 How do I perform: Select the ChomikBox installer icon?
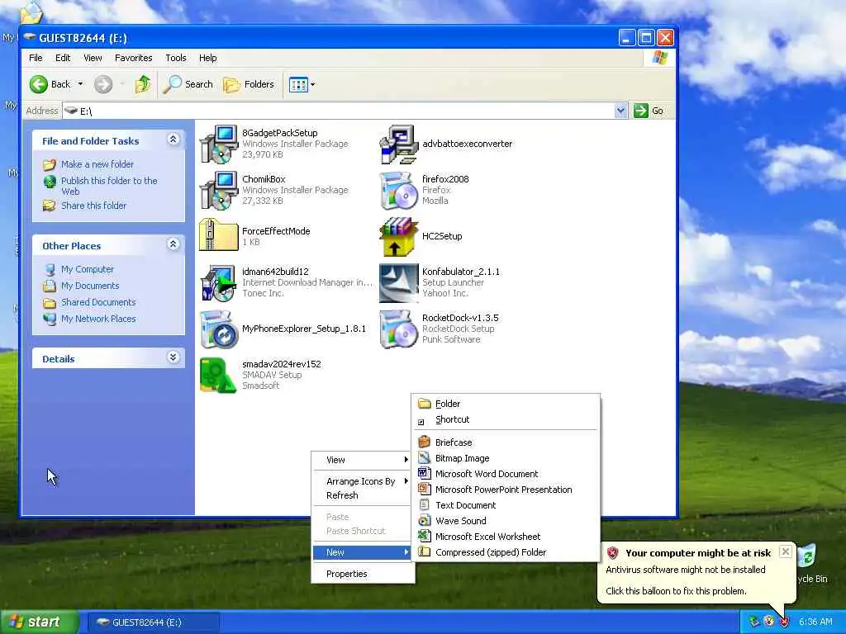219,190
